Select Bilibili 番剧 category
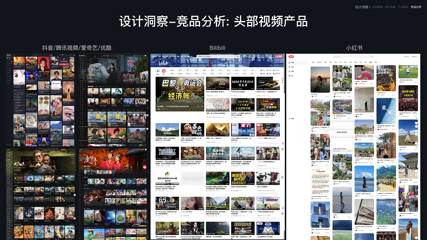Screen dimensions: 427x240 (172, 70)
